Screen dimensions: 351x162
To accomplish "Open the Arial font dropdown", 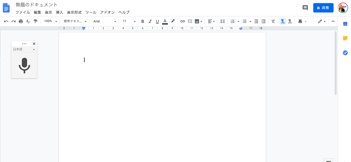I will tap(105, 21).
